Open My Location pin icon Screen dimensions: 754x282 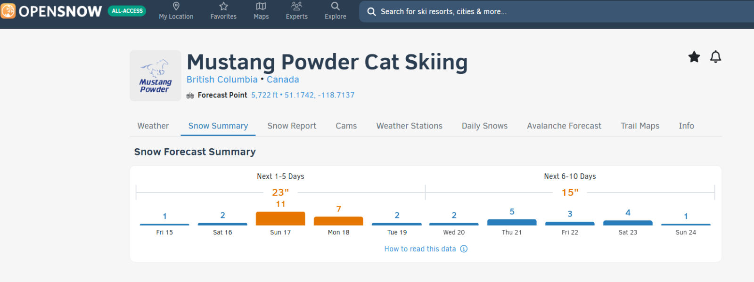(x=176, y=6)
